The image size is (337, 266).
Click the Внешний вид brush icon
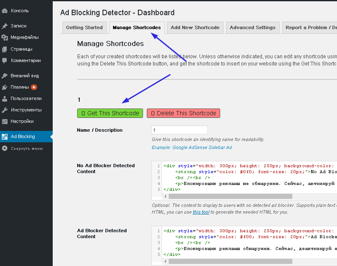(x=5, y=76)
